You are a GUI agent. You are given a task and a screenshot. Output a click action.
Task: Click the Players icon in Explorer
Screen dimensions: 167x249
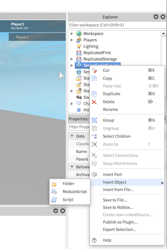pos(78,40)
